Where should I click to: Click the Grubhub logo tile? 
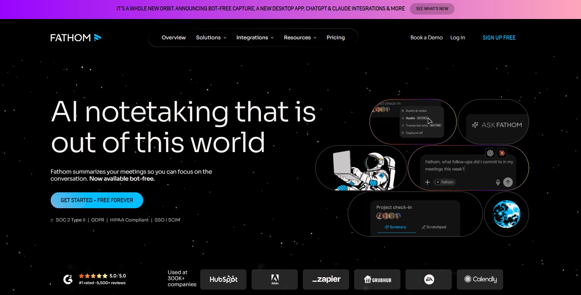coord(377,279)
